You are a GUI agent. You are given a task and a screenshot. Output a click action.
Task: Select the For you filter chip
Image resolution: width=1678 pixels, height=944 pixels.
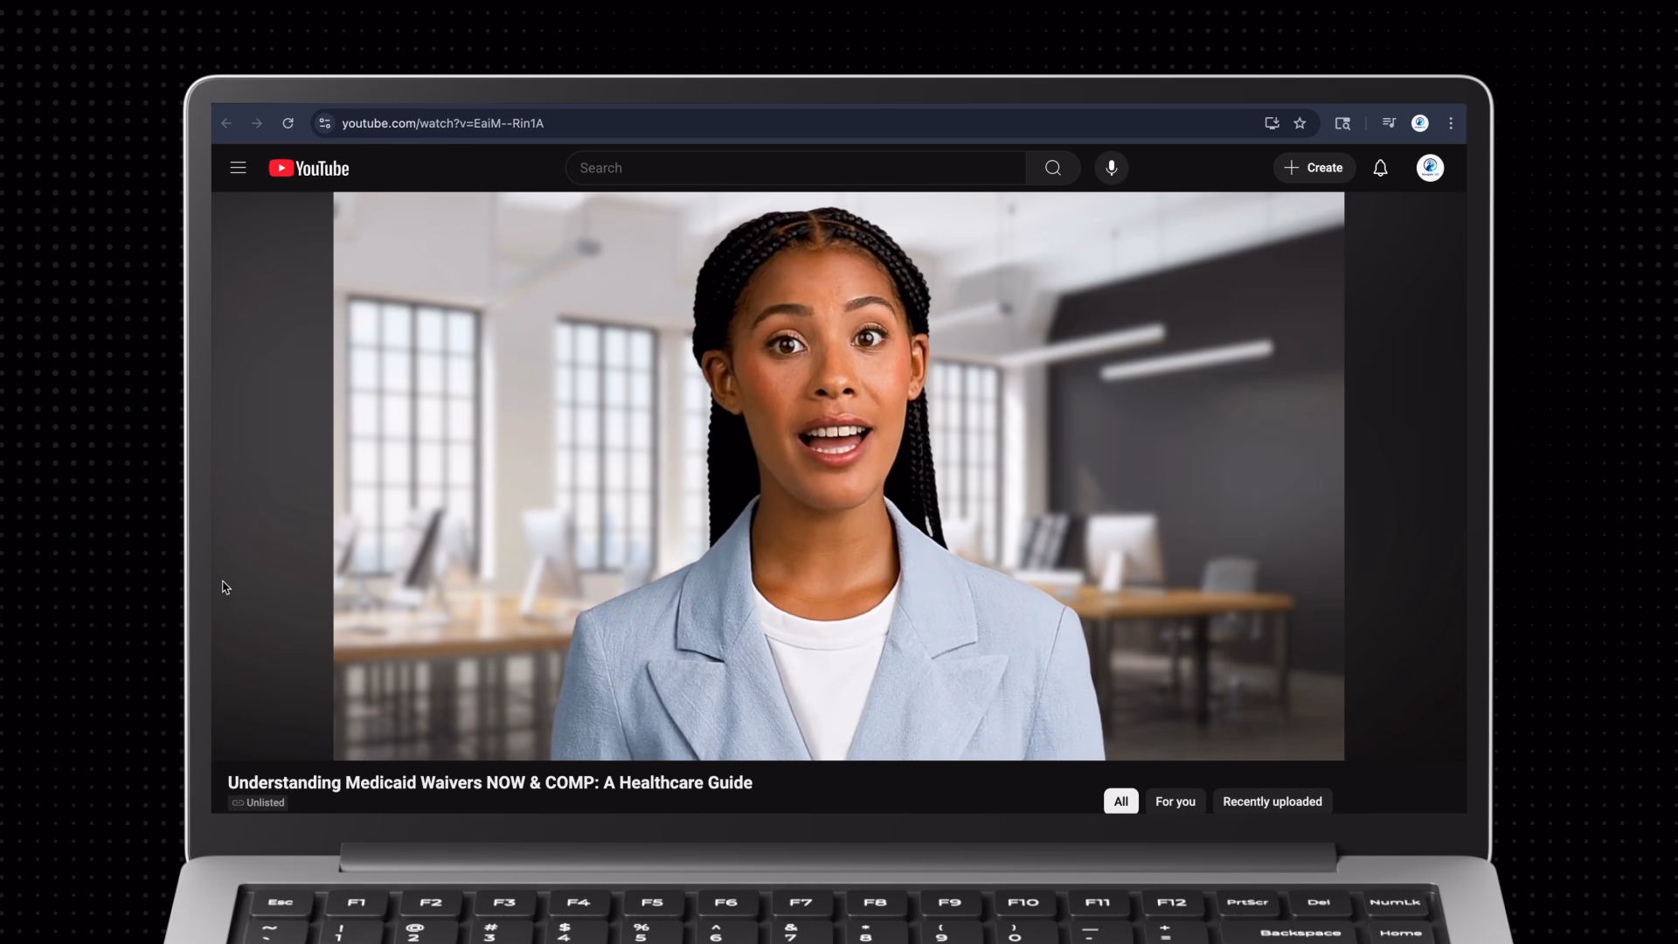point(1175,802)
